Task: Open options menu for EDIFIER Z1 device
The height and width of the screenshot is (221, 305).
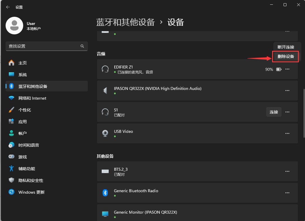Action: tap(287, 69)
